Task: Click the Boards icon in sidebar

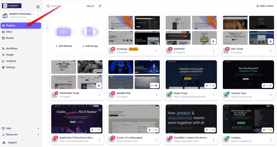Action: click(3, 38)
